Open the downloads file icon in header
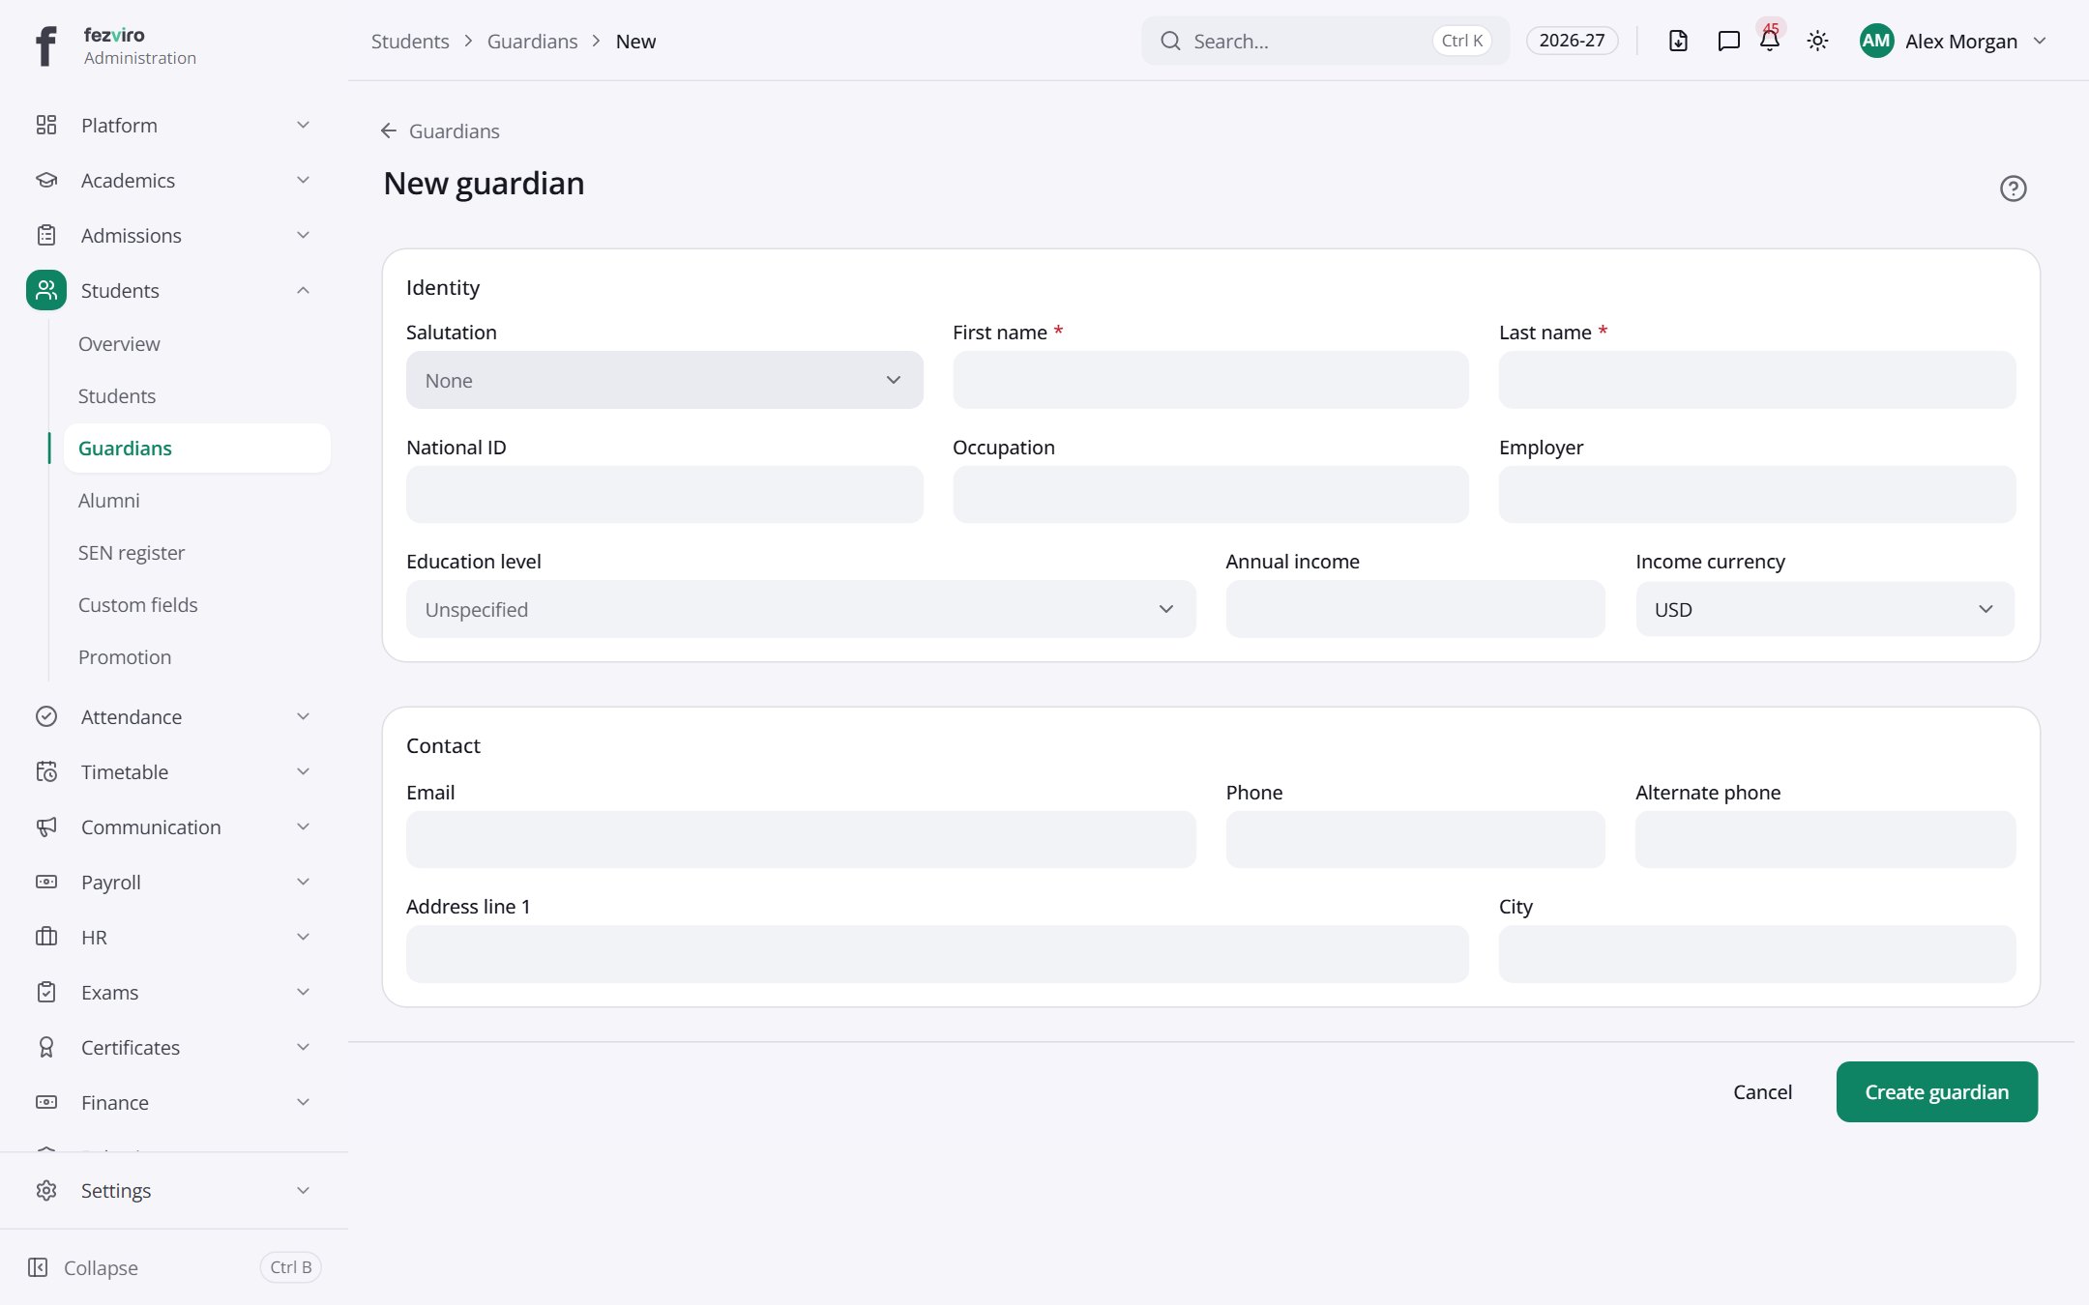Image resolution: width=2089 pixels, height=1305 pixels. coord(1678,41)
